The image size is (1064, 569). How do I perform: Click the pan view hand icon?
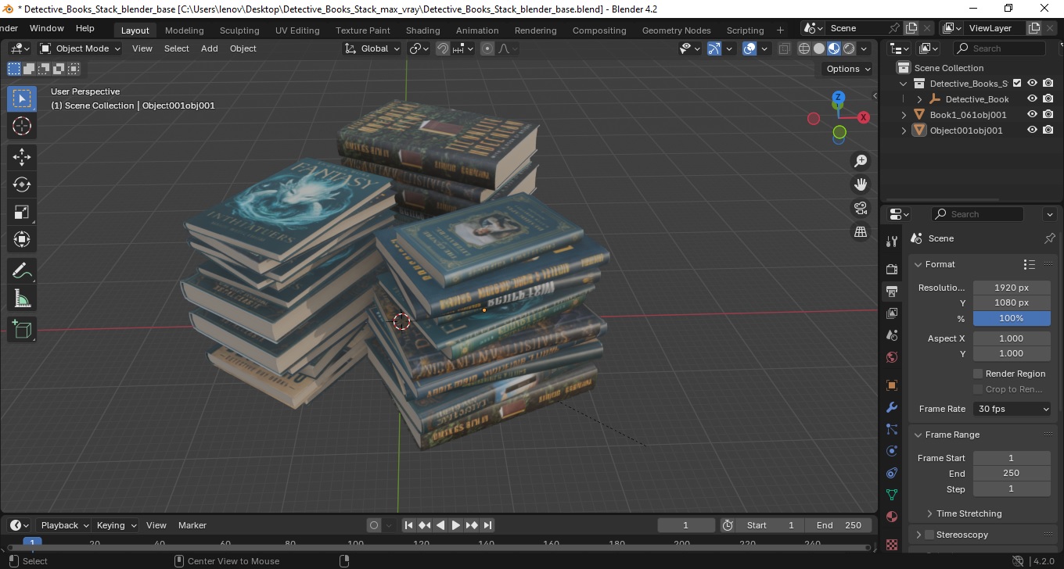point(861,184)
